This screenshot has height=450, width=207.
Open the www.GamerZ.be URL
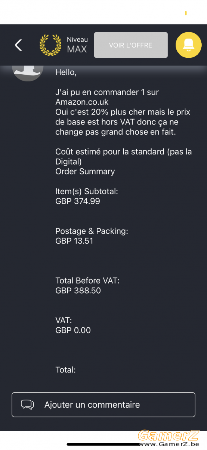click(169, 444)
